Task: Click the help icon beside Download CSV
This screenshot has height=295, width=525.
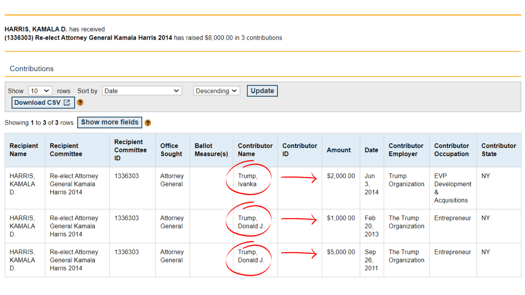Action: click(80, 102)
